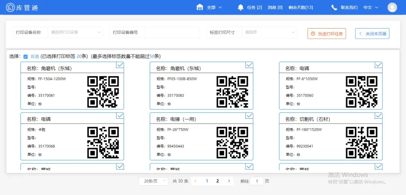Go to previous page arrow
Image resolution: width=406 pixels, height=195 pixels.
tap(195, 181)
